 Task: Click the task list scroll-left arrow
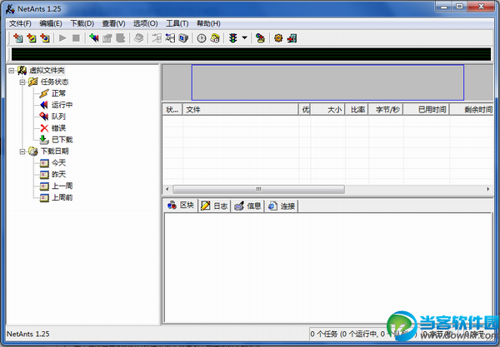167,189
